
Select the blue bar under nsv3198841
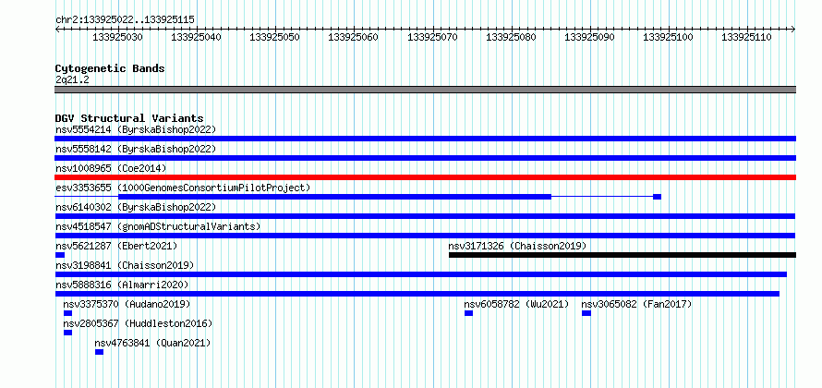click(421, 274)
